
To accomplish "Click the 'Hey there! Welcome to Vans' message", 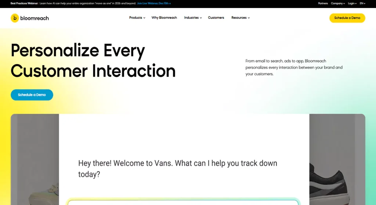I will click(x=178, y=169).
